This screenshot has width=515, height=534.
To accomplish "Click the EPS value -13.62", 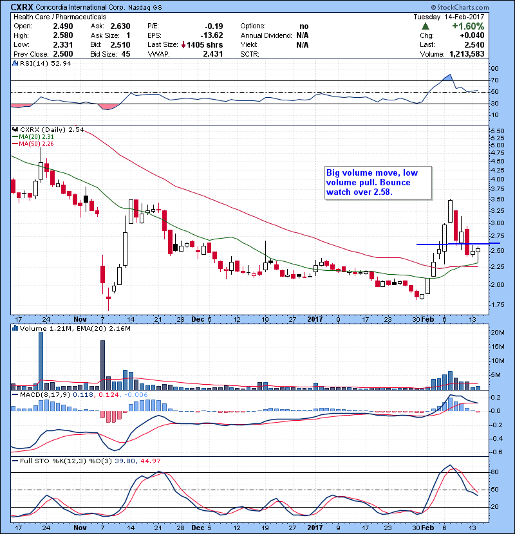I will pos(212,35).
